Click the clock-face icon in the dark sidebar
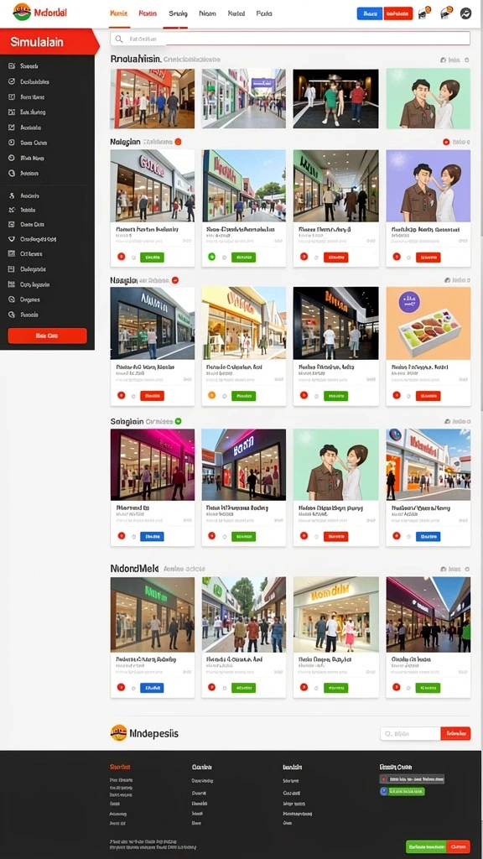The height and width of the screenshot is (859, 483). 11,143
